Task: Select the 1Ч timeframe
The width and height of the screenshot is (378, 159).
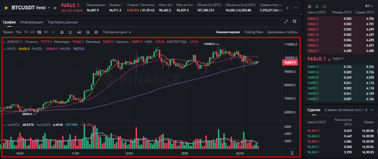Action: (x=26, y=32)
